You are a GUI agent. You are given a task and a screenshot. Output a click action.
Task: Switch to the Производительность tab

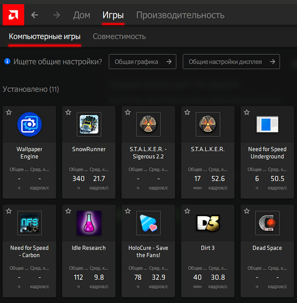pyautogui.click(x=180, y=15)
